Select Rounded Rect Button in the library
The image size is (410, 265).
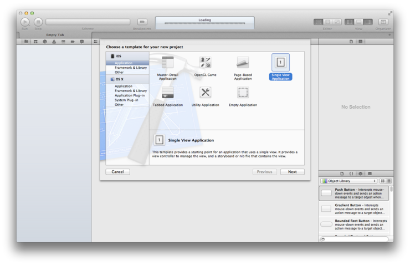click(x=354, y=225)
